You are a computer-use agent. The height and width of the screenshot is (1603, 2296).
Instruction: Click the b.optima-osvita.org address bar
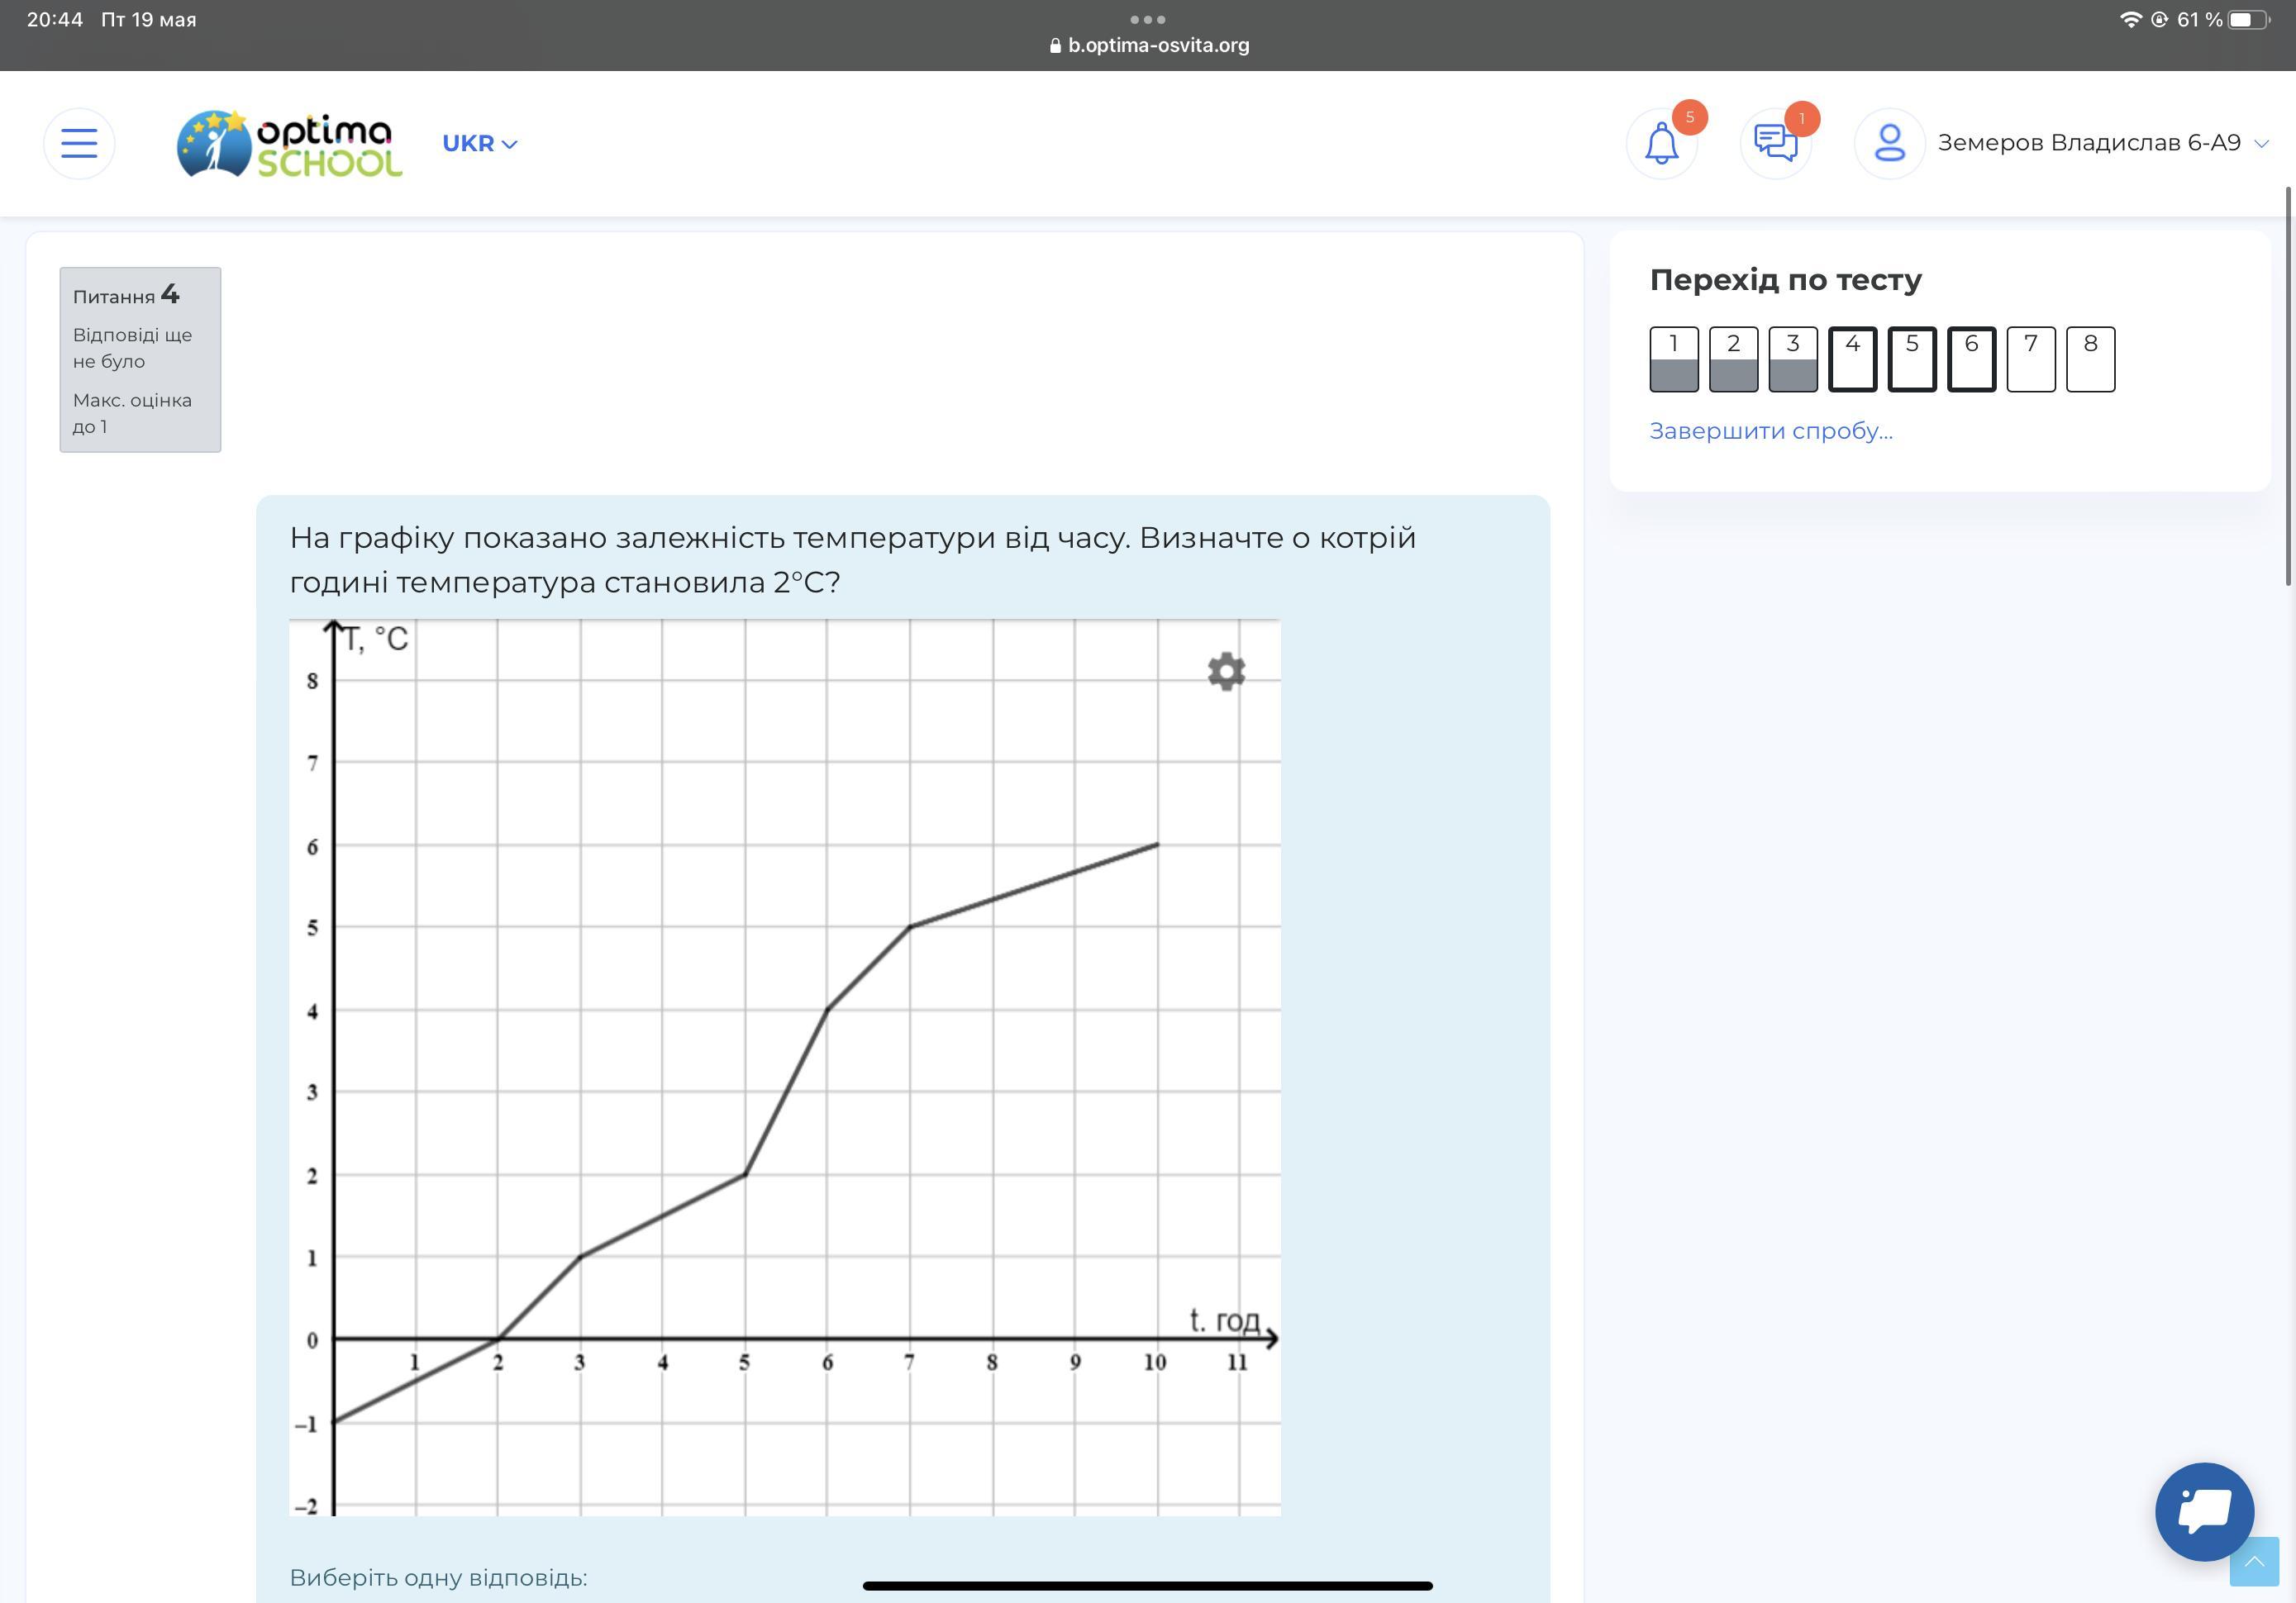click(1149, 45)
